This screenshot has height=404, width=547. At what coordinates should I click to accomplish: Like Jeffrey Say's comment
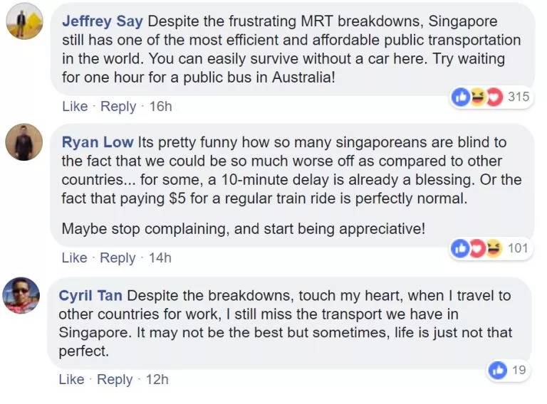[75, 107]
